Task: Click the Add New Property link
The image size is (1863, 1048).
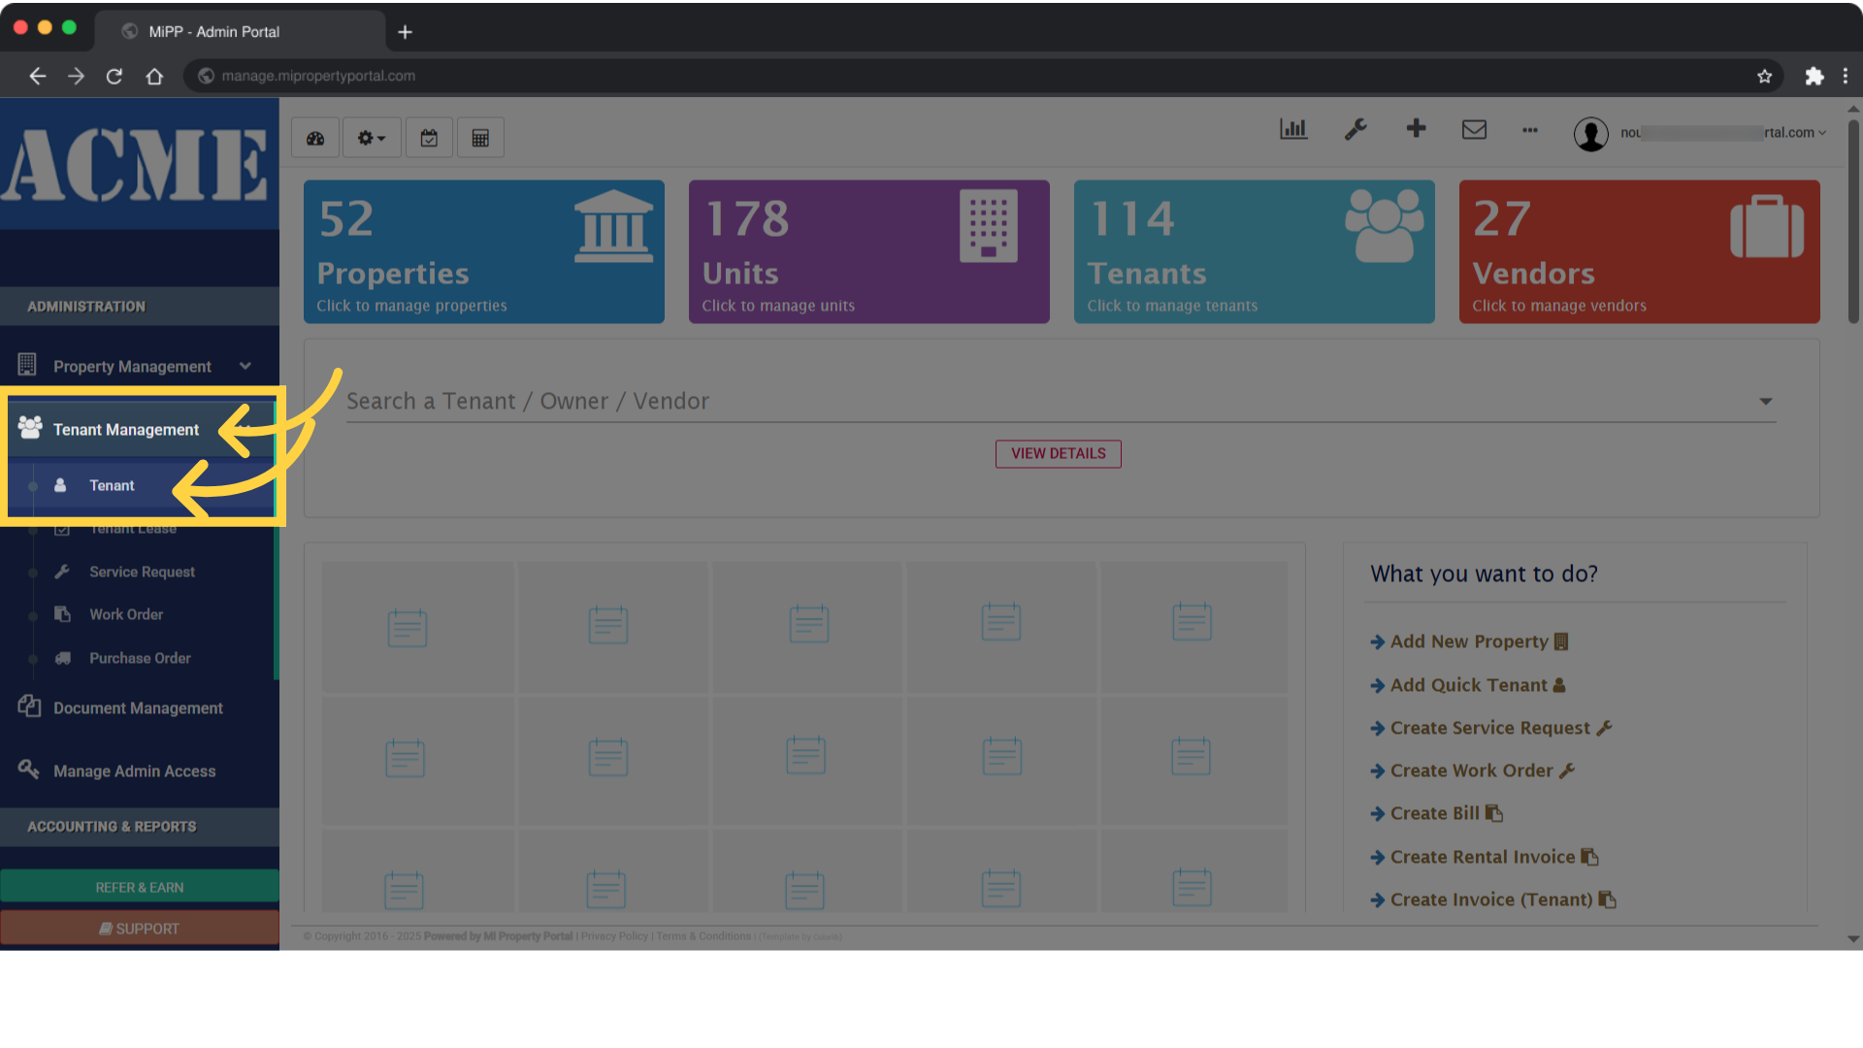Action: pos(1468,640)
